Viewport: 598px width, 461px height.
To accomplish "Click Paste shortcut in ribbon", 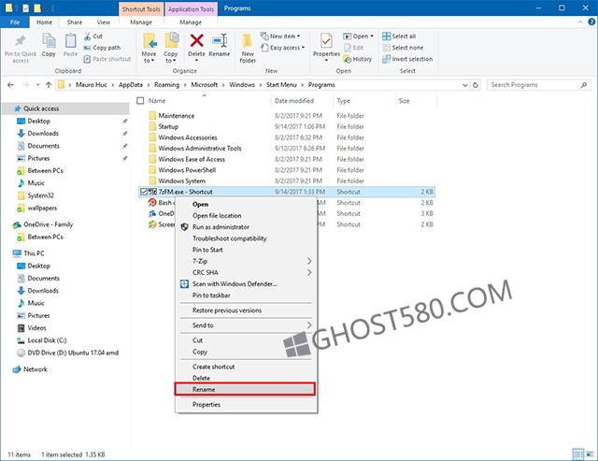I will [x=107, y=59].
